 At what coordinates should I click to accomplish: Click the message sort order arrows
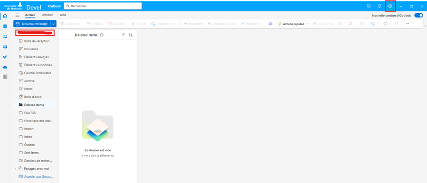(x=131, y=35)
